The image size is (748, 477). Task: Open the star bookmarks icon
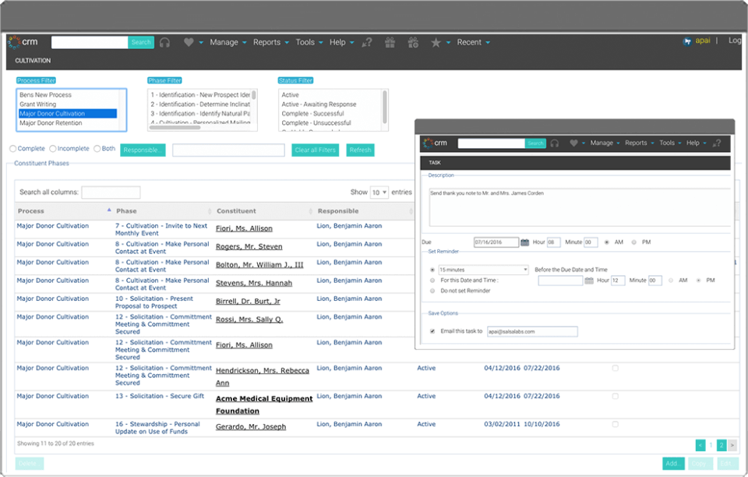436,42
